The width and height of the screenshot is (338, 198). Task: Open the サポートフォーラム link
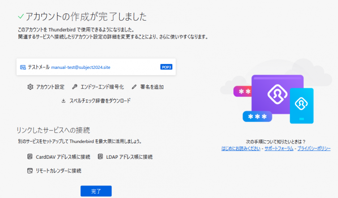click(x=279, y=148)
